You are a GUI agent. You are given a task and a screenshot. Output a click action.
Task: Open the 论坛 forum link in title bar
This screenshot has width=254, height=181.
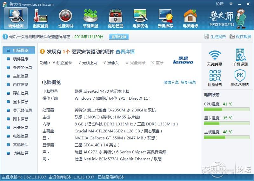click(220, 4)
